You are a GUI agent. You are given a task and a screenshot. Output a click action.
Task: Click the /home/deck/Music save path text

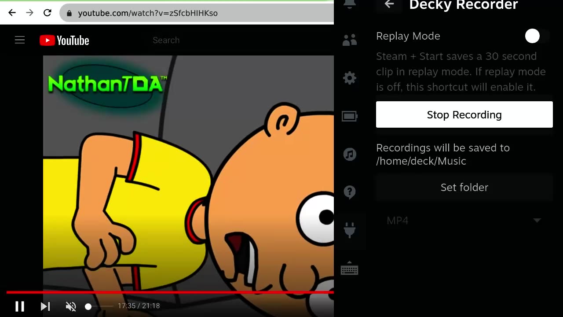click(x=421, y=161)
